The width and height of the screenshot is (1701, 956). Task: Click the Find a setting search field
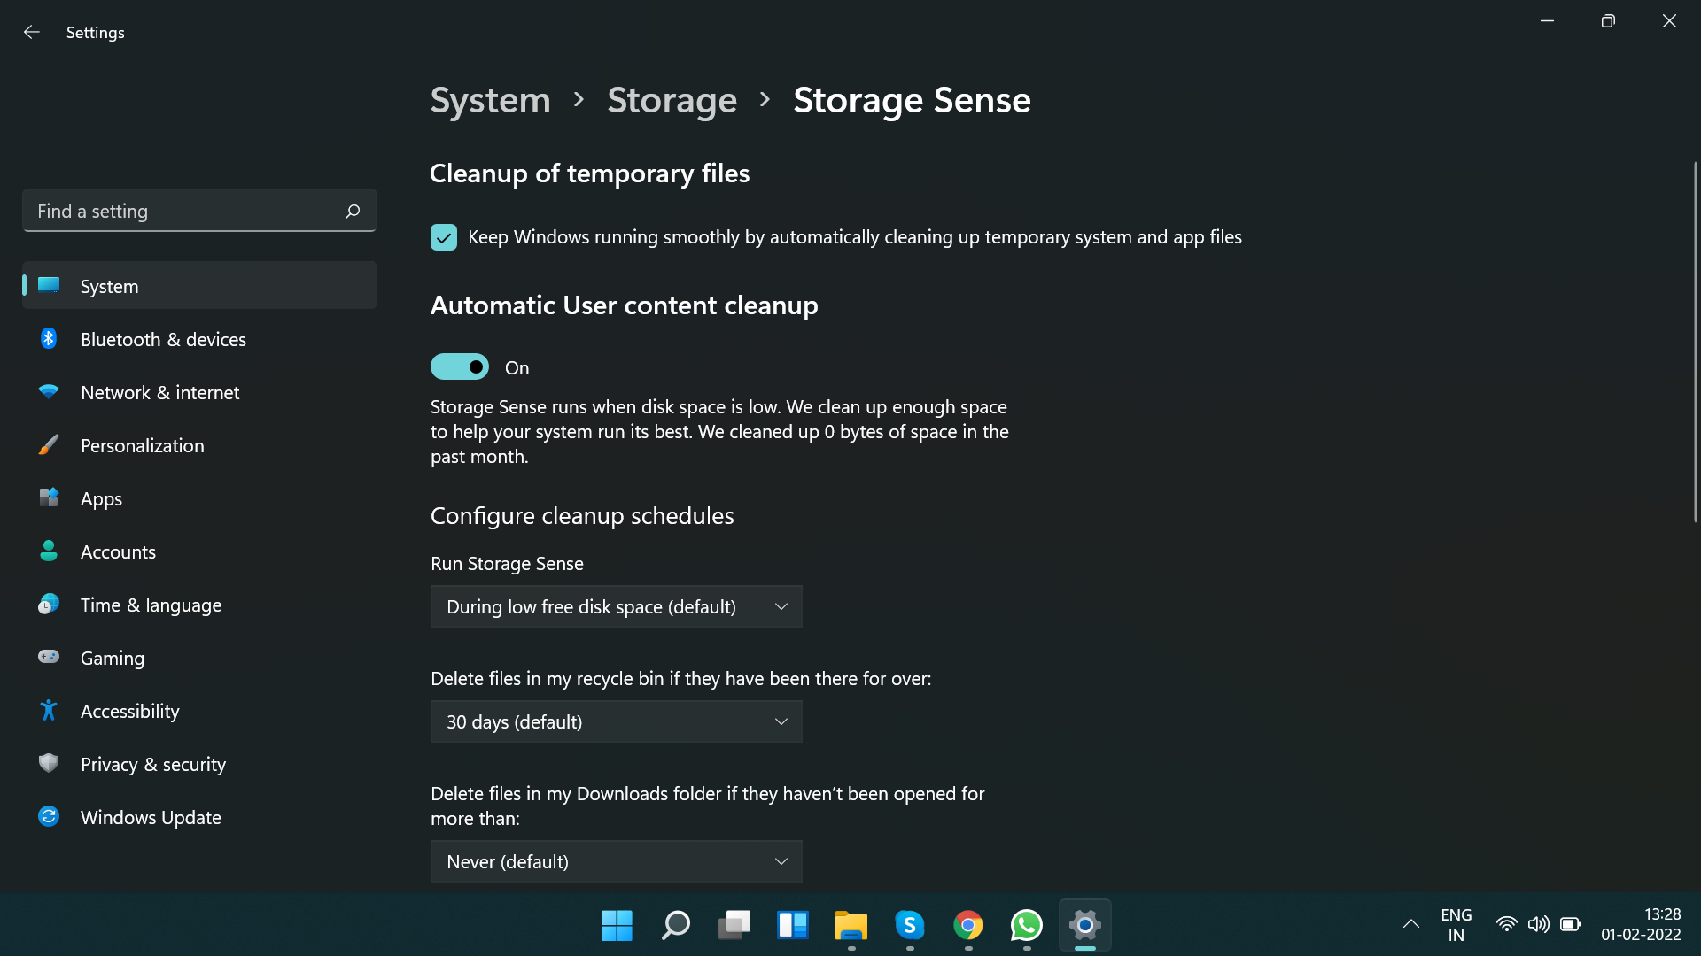point(186,212)
